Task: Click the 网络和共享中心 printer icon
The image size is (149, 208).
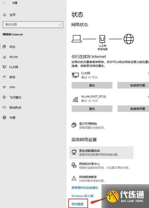Action: click(74, 165)
